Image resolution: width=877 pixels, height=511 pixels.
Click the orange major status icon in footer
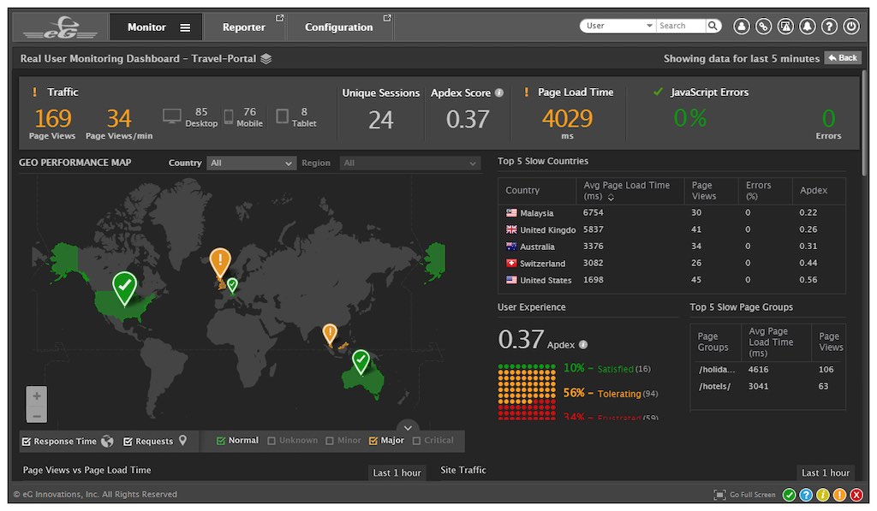[840, 495]
